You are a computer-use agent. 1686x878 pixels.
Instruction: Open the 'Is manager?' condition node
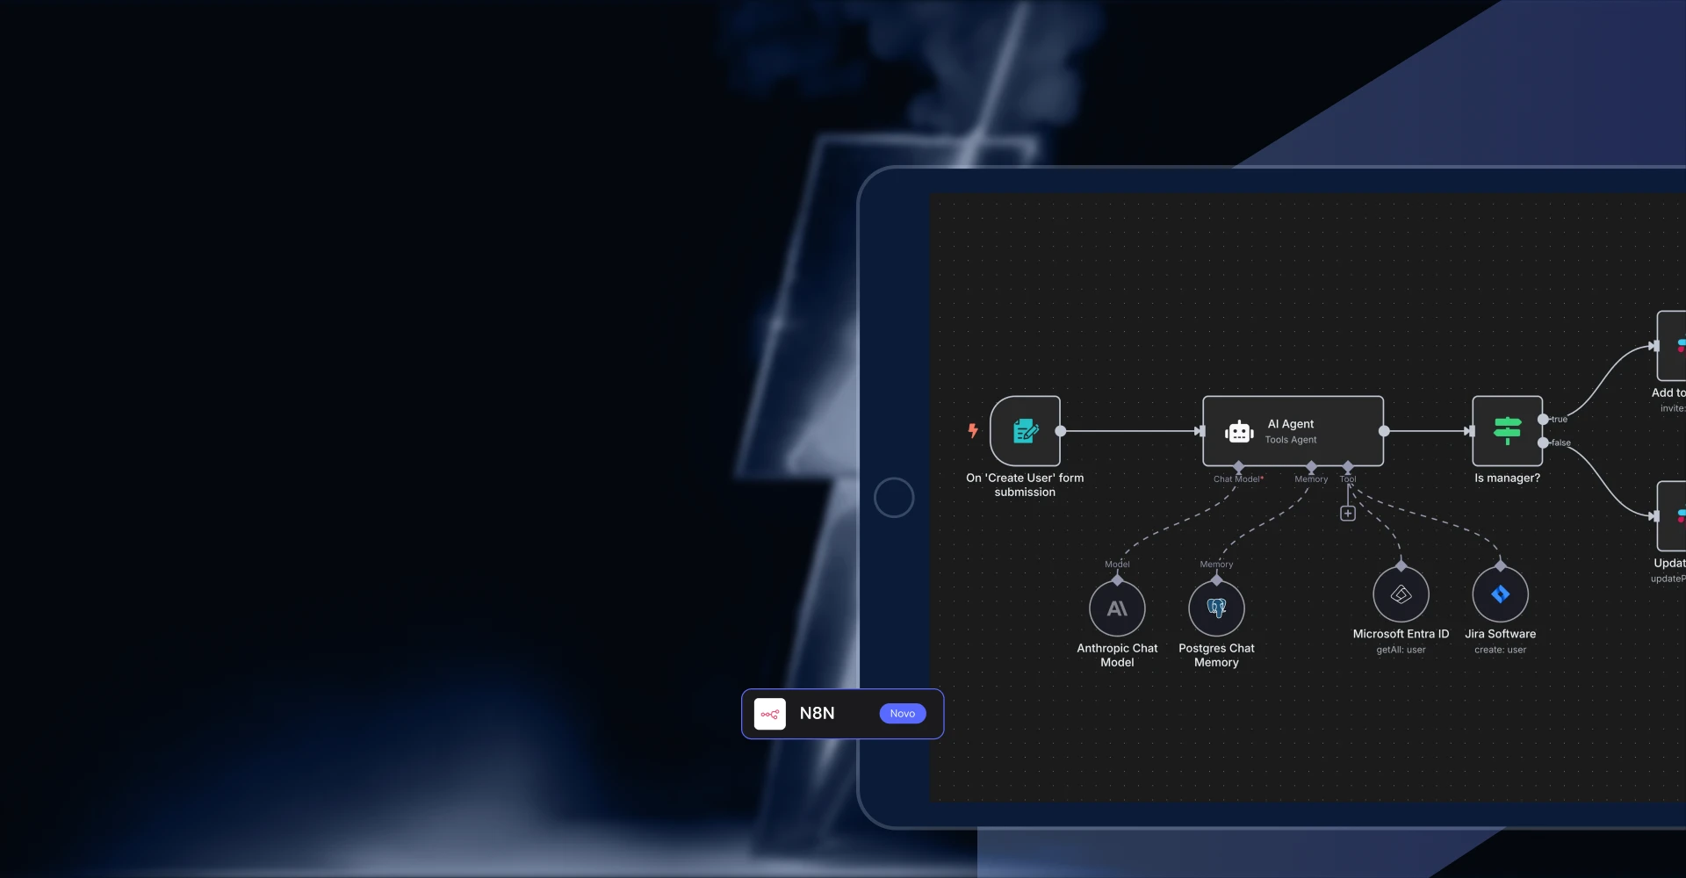[1507, 431]
